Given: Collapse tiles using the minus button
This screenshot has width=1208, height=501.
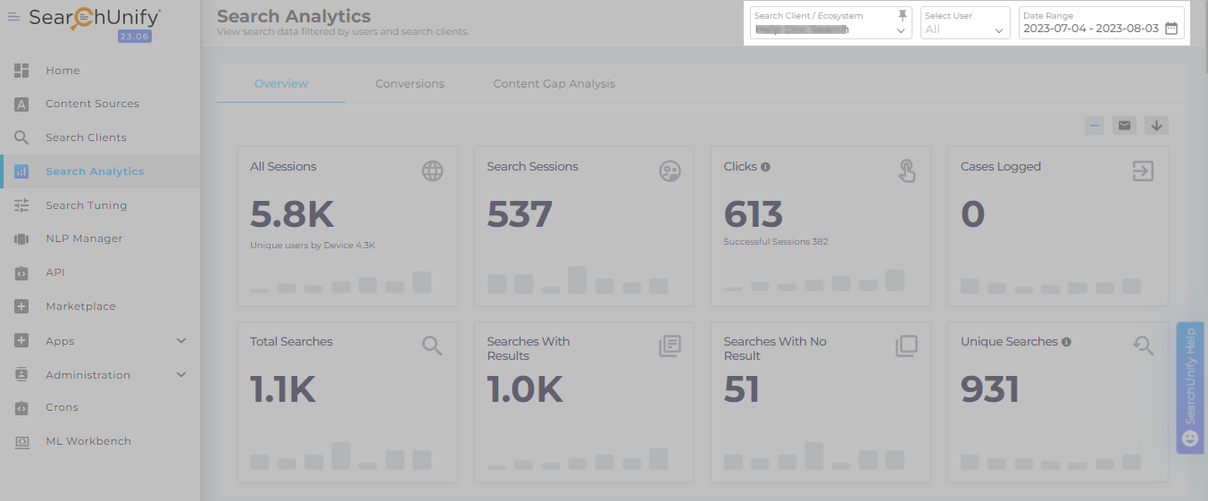Looking at the screenshot, I should click(1095, 125).
